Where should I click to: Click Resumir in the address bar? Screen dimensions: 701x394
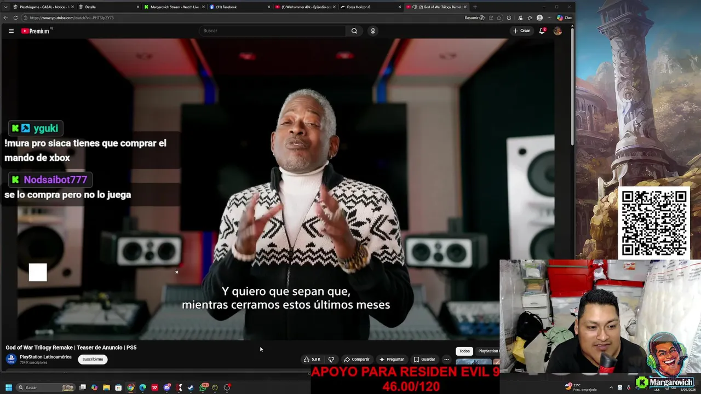coord(474,18)
